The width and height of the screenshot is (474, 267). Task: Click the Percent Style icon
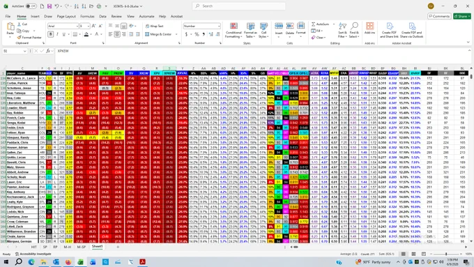point(197,34)
